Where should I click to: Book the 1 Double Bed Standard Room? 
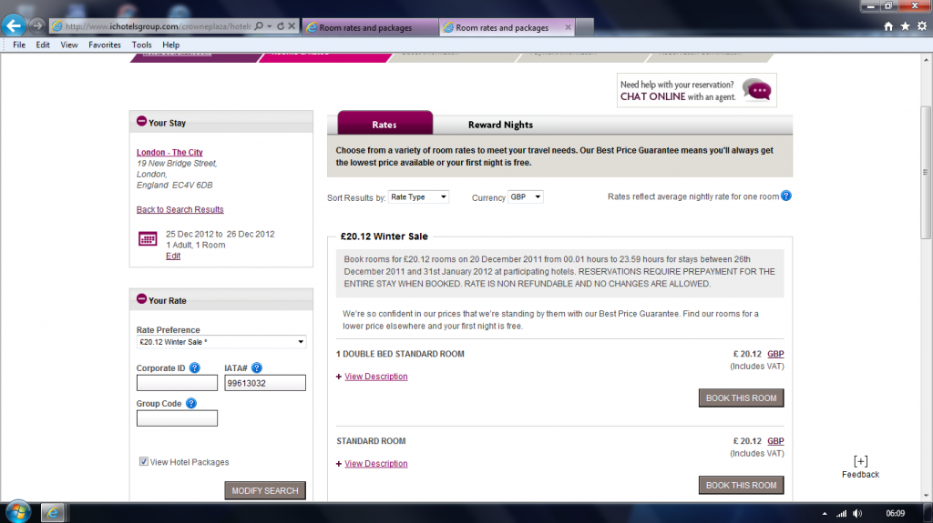pyautogui.click(x=741, y=398)
